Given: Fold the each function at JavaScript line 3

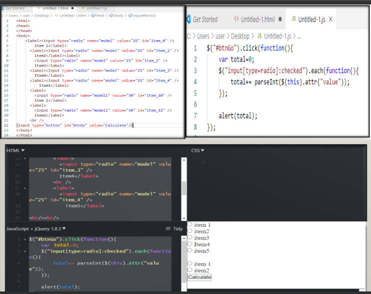Looking at the screenshot, I should click(x=25, y=251).
